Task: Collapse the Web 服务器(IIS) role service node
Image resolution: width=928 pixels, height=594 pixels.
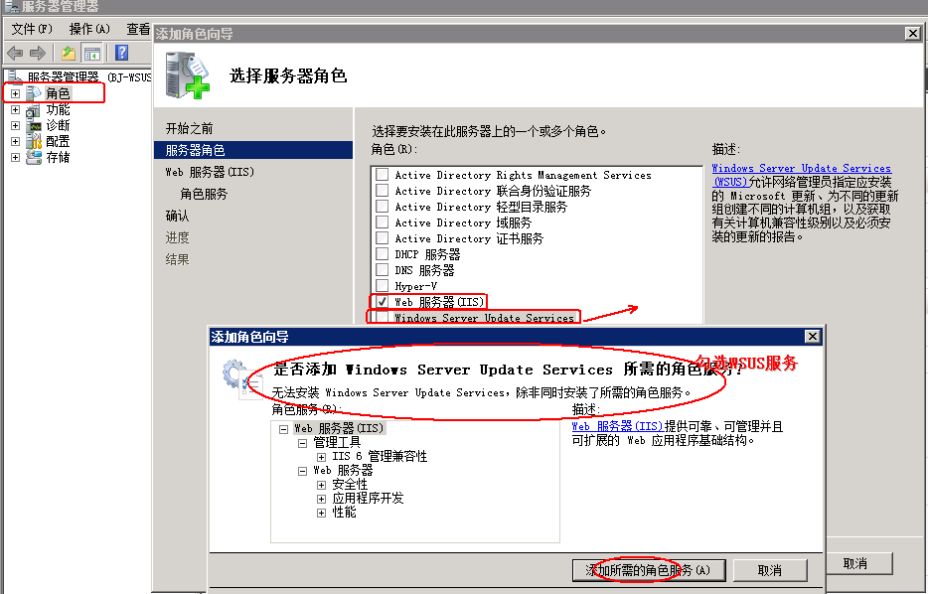Action: tap(283, 429)
